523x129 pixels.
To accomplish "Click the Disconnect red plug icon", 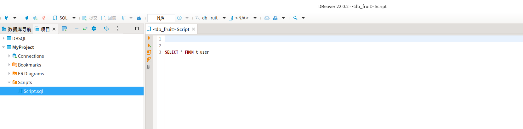I will pyautogui.click(x=44, y=18).
